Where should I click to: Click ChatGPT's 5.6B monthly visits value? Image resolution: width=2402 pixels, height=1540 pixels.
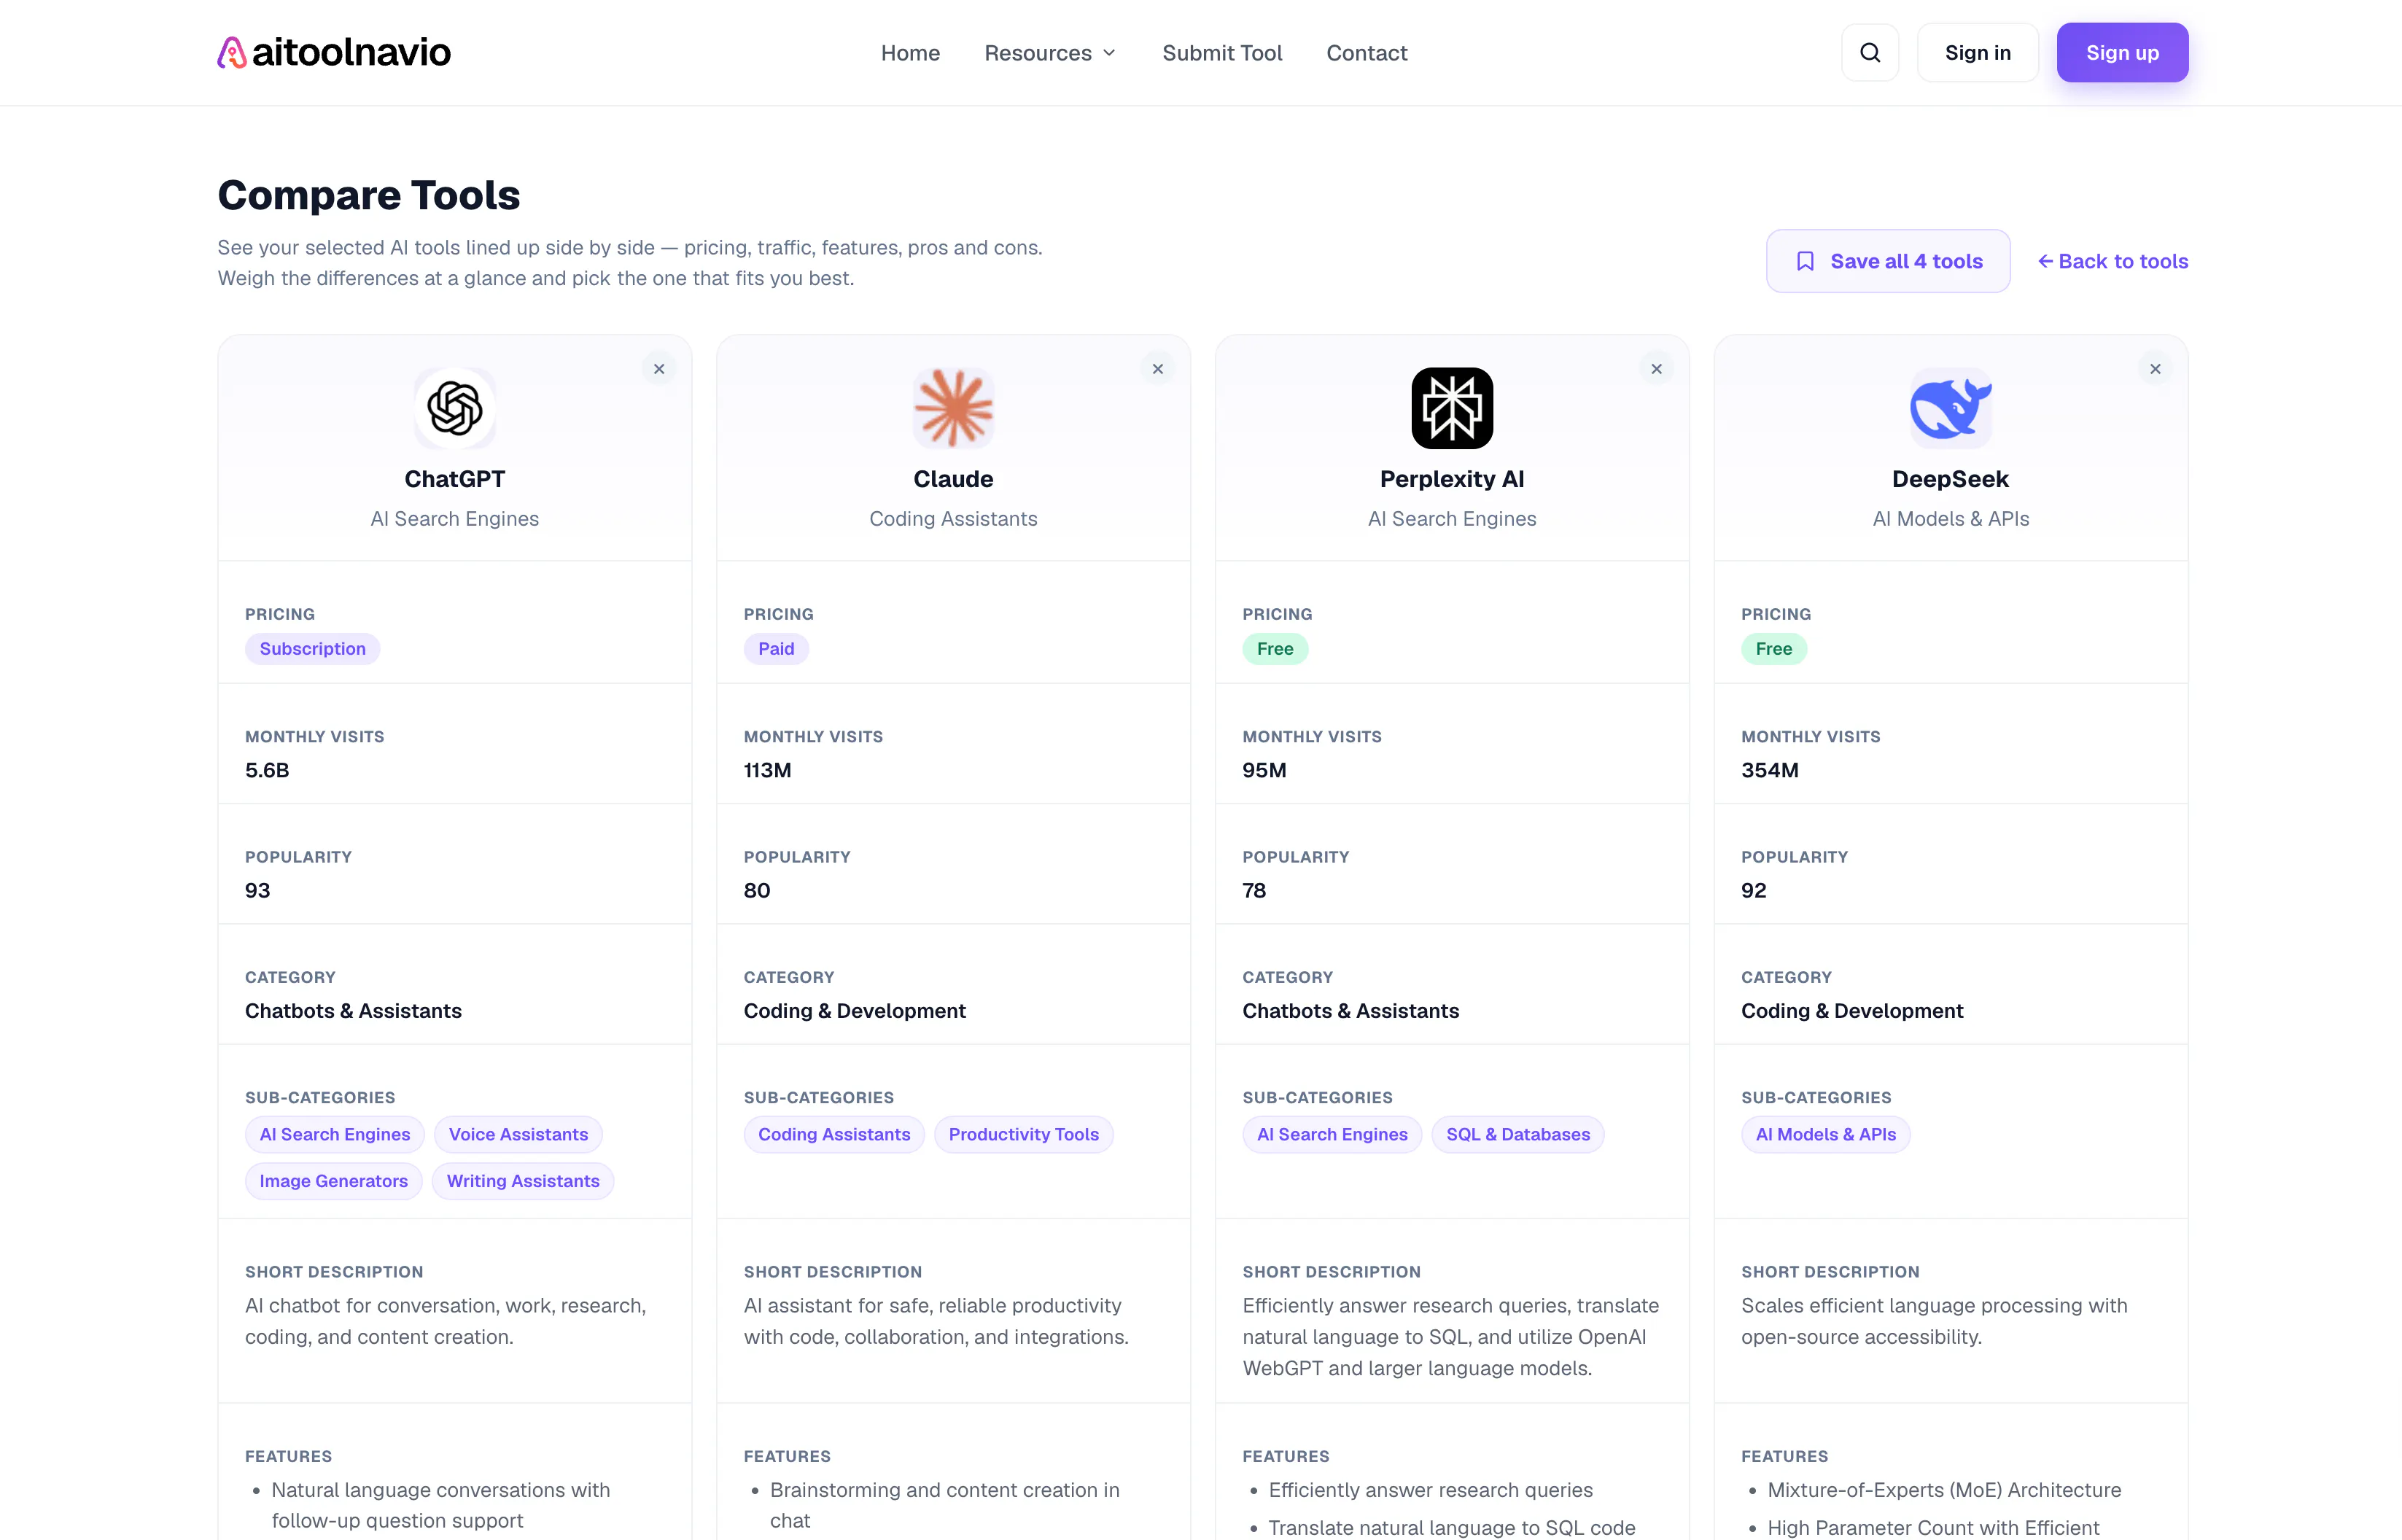(267, 770)
